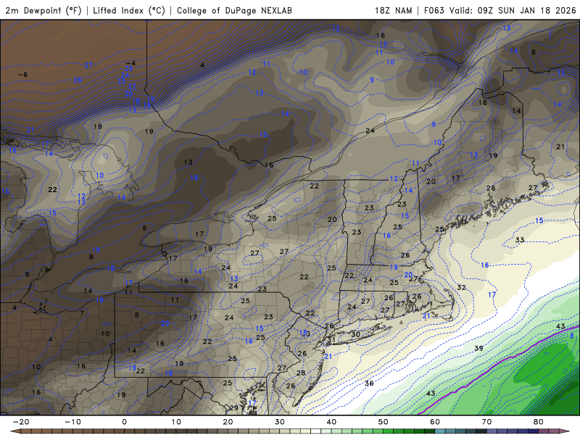This screenshot has width=580, height=435.
Task: Pick the white colorbar segment near 37
Action: click(x=316, y=431)
